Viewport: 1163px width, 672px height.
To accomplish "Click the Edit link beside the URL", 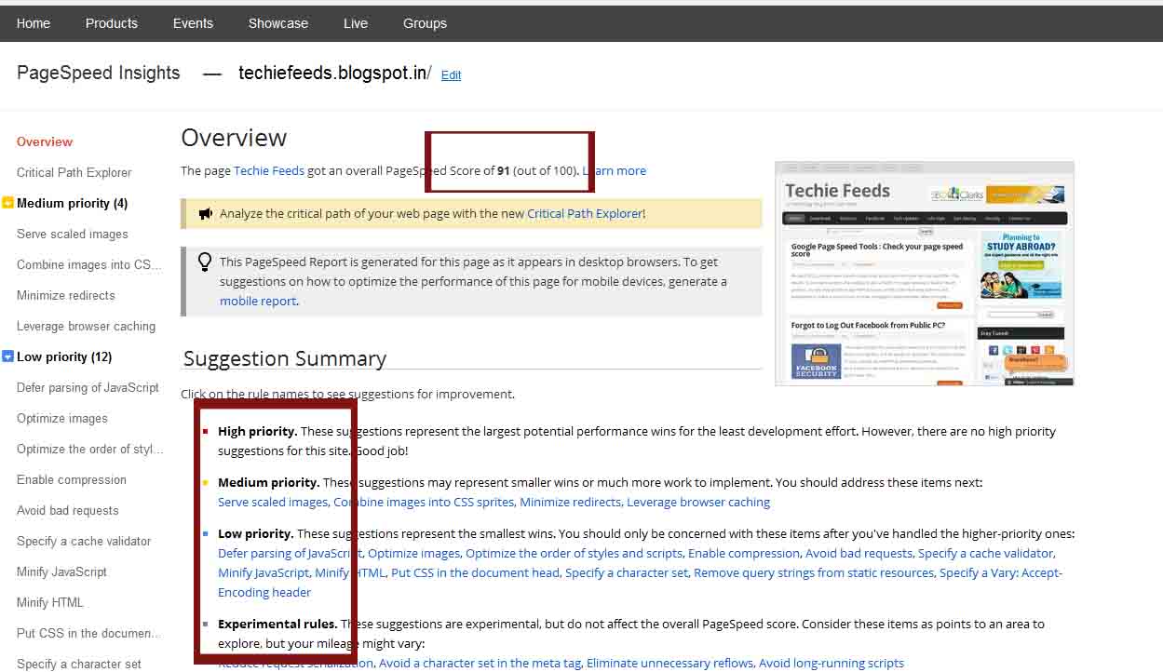I will [x=451, y=75].
